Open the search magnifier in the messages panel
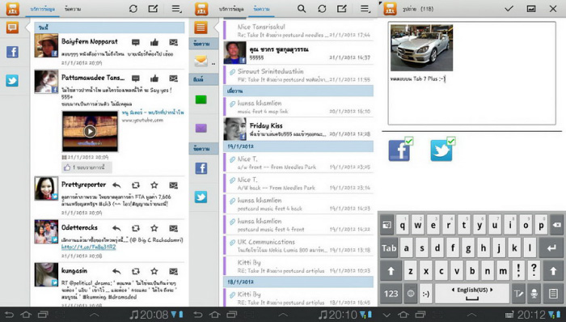The height and width of the screenshot is (322, 566). [x=302, y=9]
